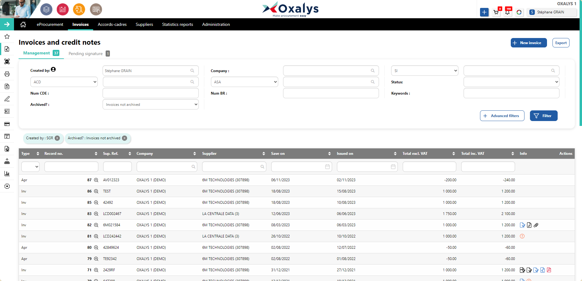
Task: Open the layers module icon in header
Action: [46, 9]
